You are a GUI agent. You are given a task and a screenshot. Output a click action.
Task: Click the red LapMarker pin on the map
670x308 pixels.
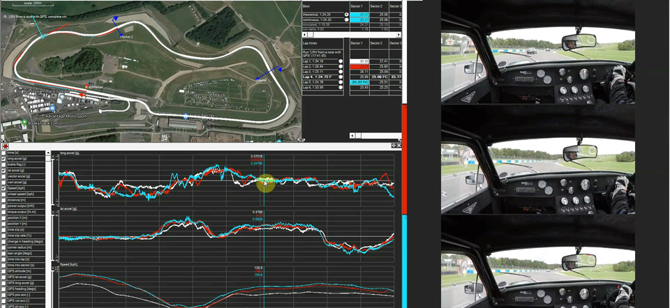click(87, 86)
